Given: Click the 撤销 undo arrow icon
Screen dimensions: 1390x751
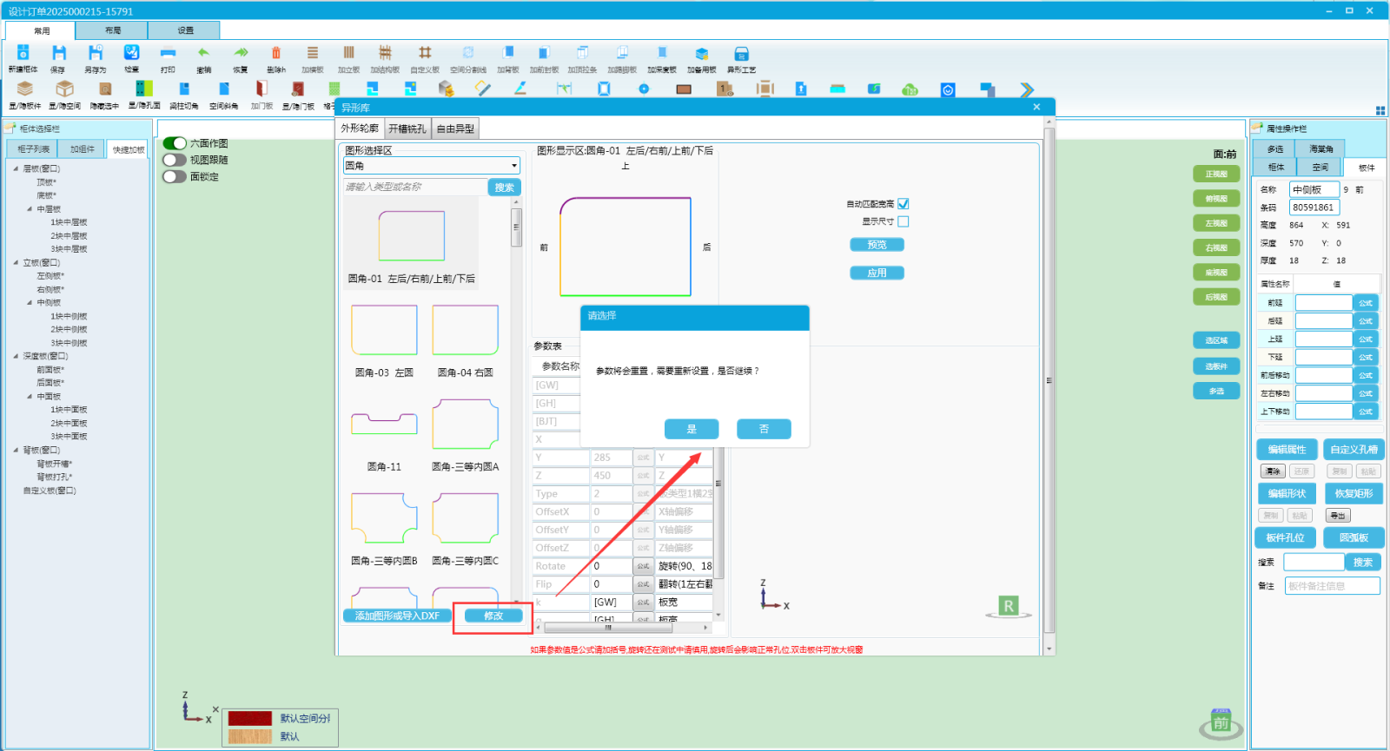Looking at the screenshot, I should click(203, 55).
